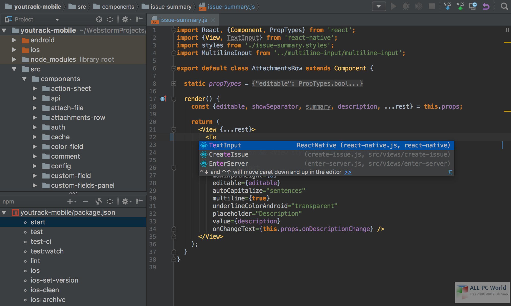
Task: Select CreateIssue from autocomplete suggestions
Action: pyautogui.click(x=228, y=154)
